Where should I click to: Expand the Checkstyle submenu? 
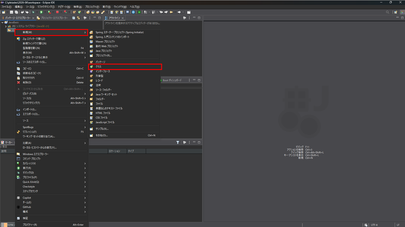[x=51, y=187]
